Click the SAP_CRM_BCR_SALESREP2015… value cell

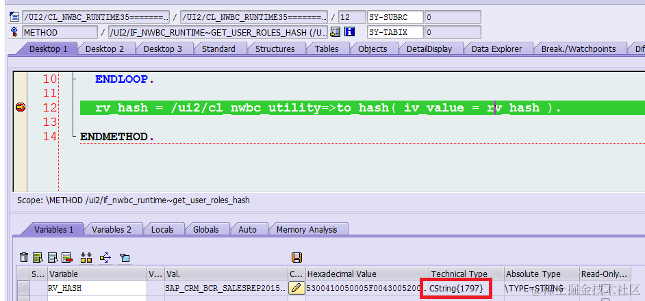pos(226,288)
